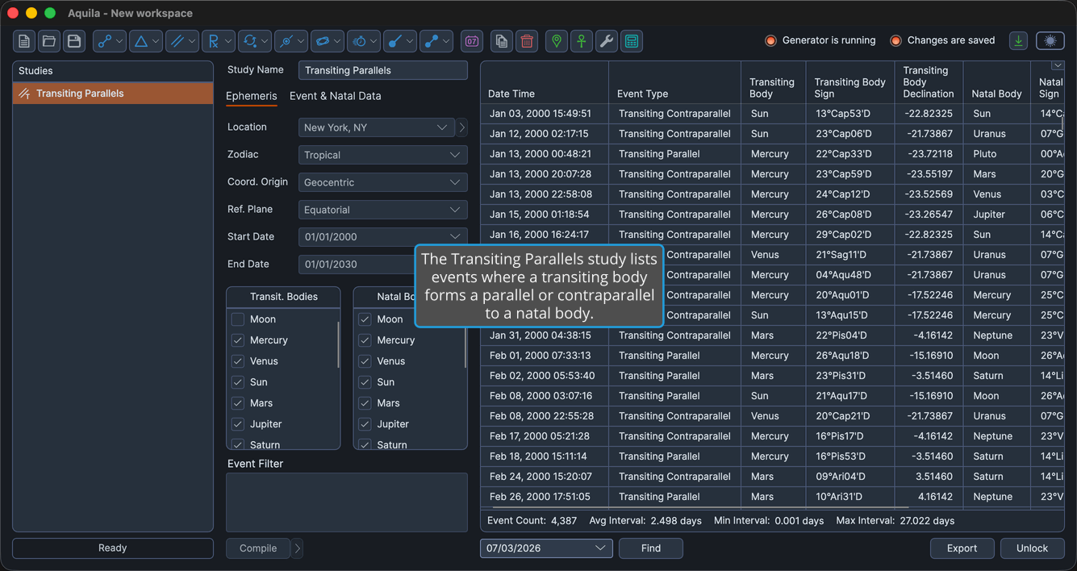This screenshot has width=1077, height=571.
Task: Uncheck Venus in Transit. Bodies list
Action: pos(238,361)
